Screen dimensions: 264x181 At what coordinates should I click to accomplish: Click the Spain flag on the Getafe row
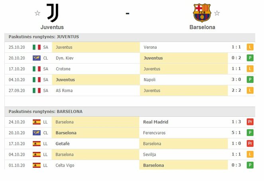(x=37, y=143)
